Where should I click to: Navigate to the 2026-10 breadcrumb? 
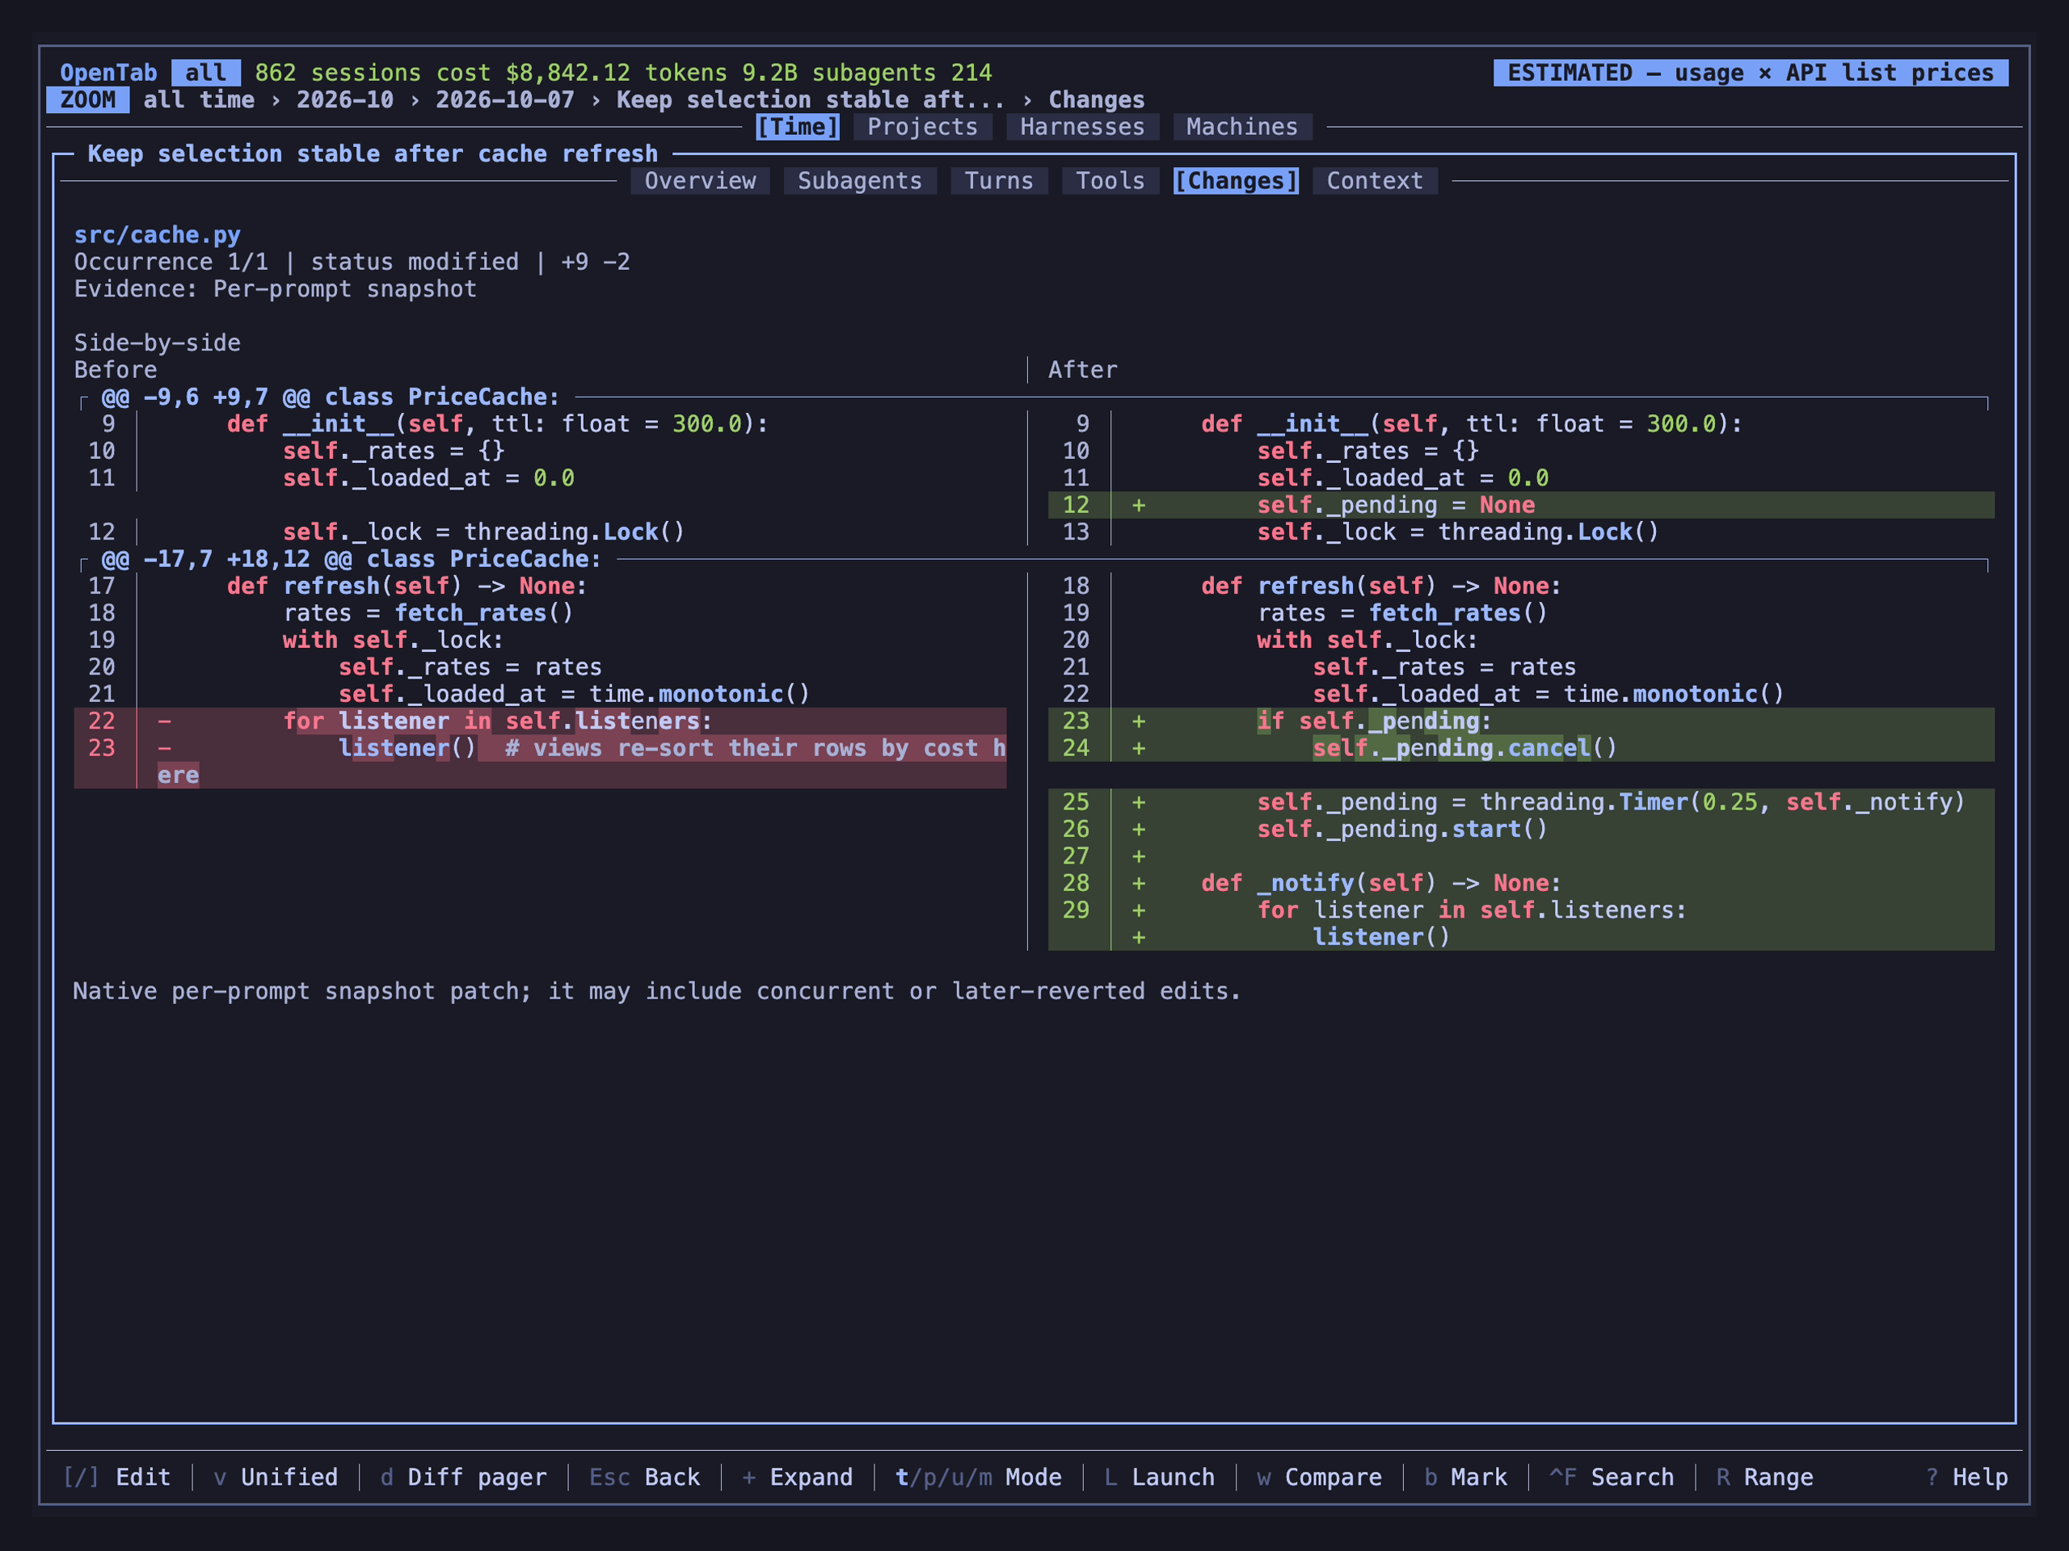pyautogui.click(x=345, y=100)
